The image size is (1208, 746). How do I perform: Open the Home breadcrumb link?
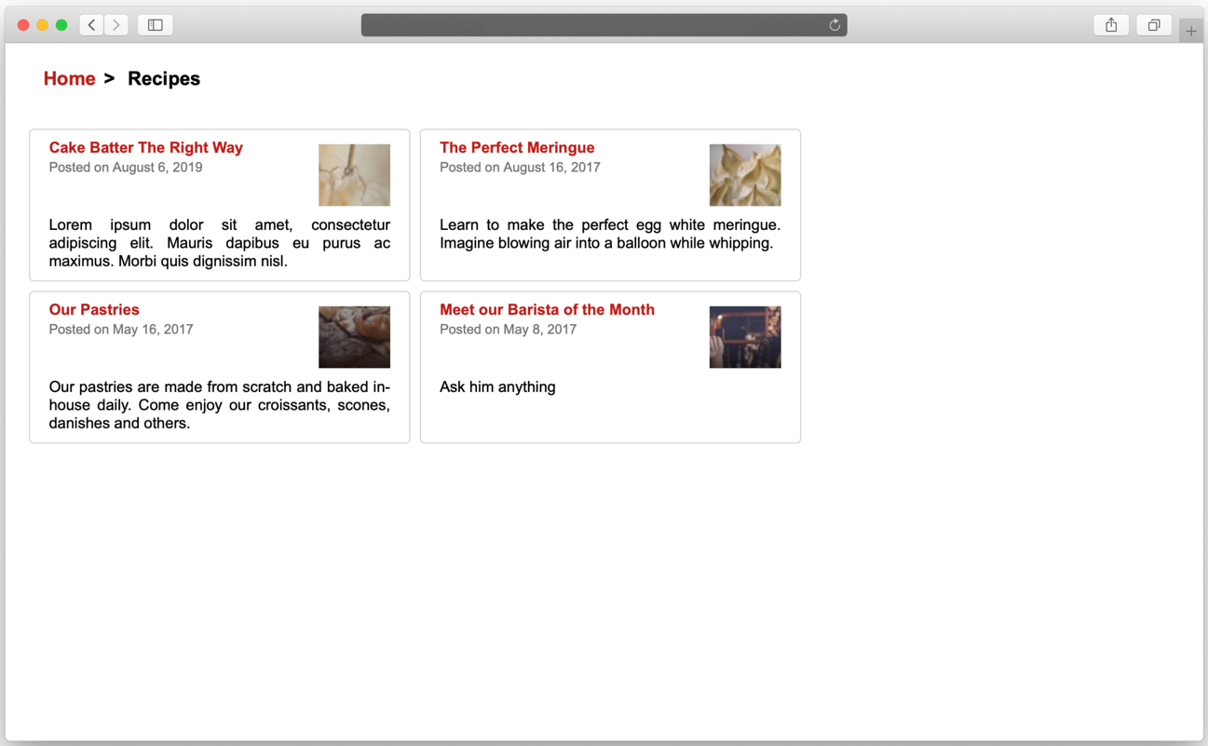tap(69, 79)
